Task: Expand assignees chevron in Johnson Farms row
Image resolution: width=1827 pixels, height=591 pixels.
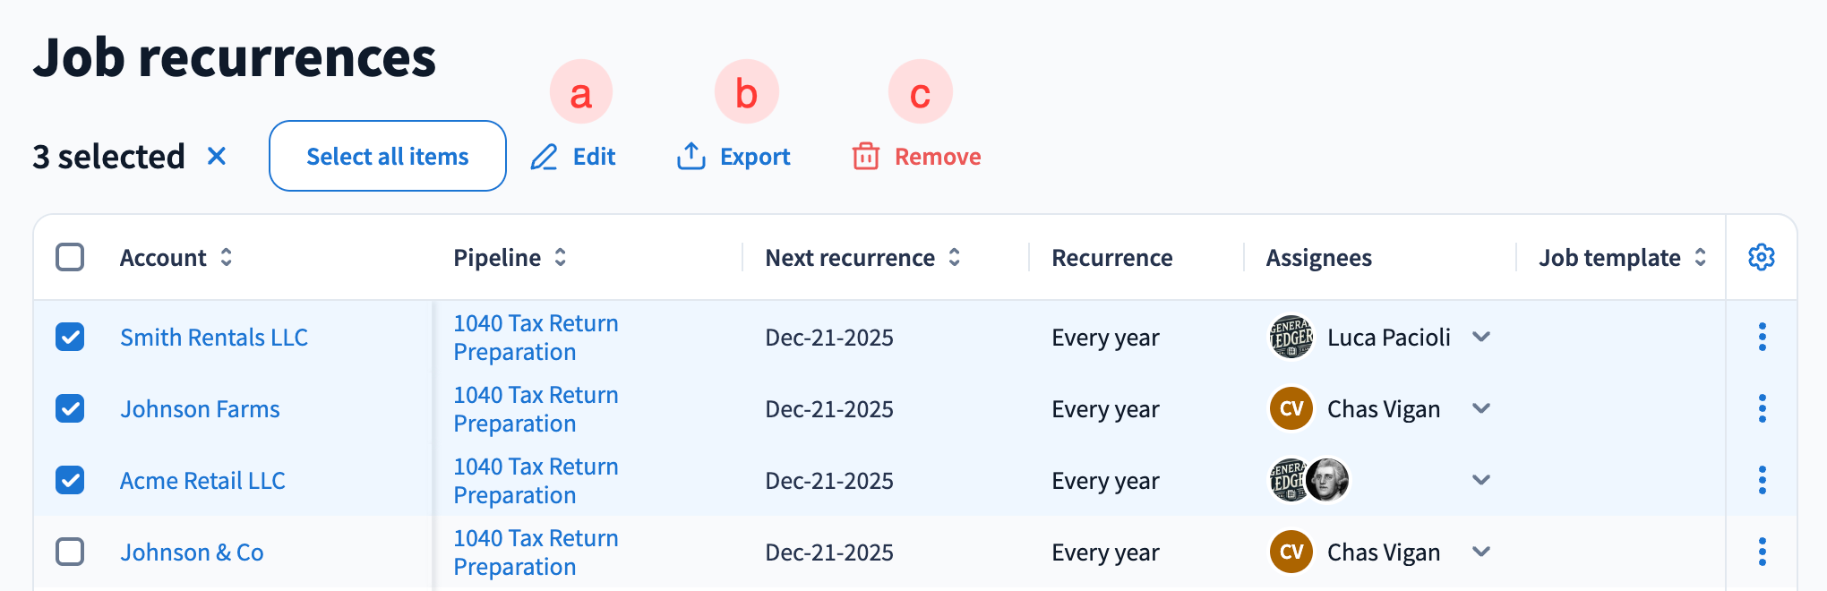Action: click(1481, 408)
